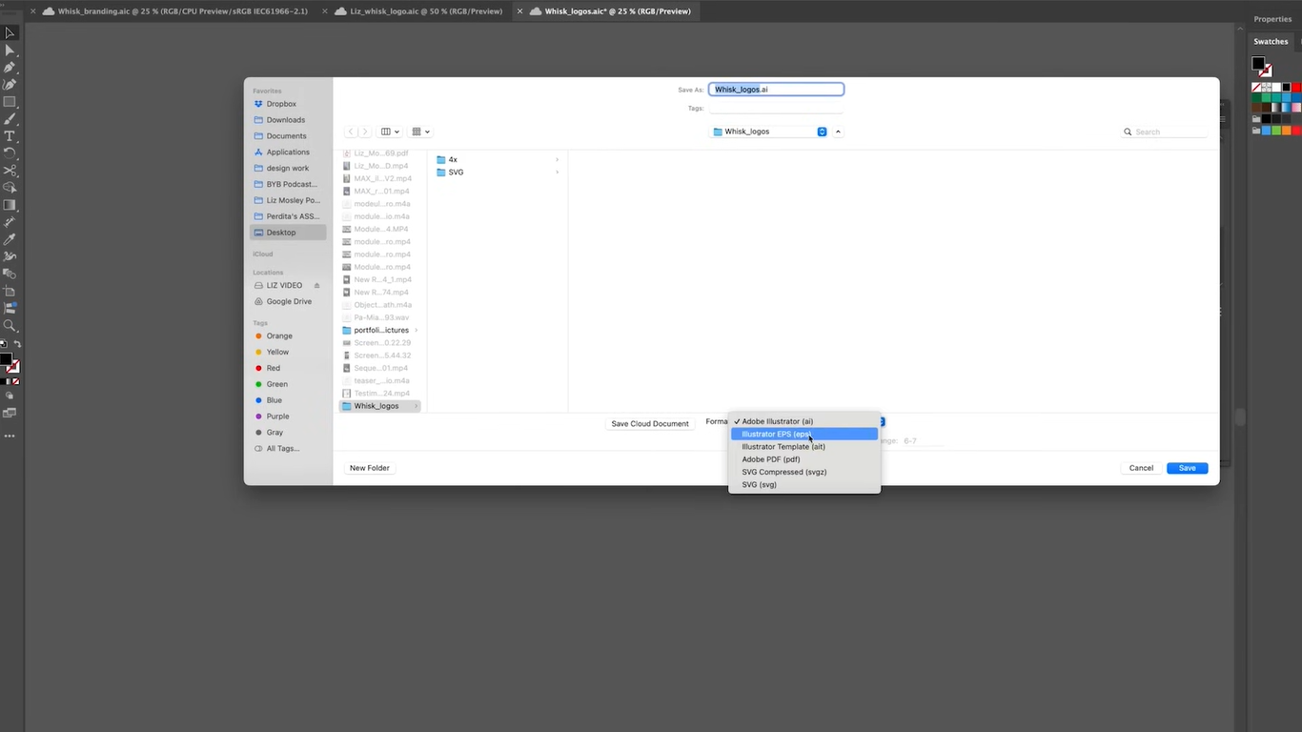Select the Type tool

(x=10, y=135)
